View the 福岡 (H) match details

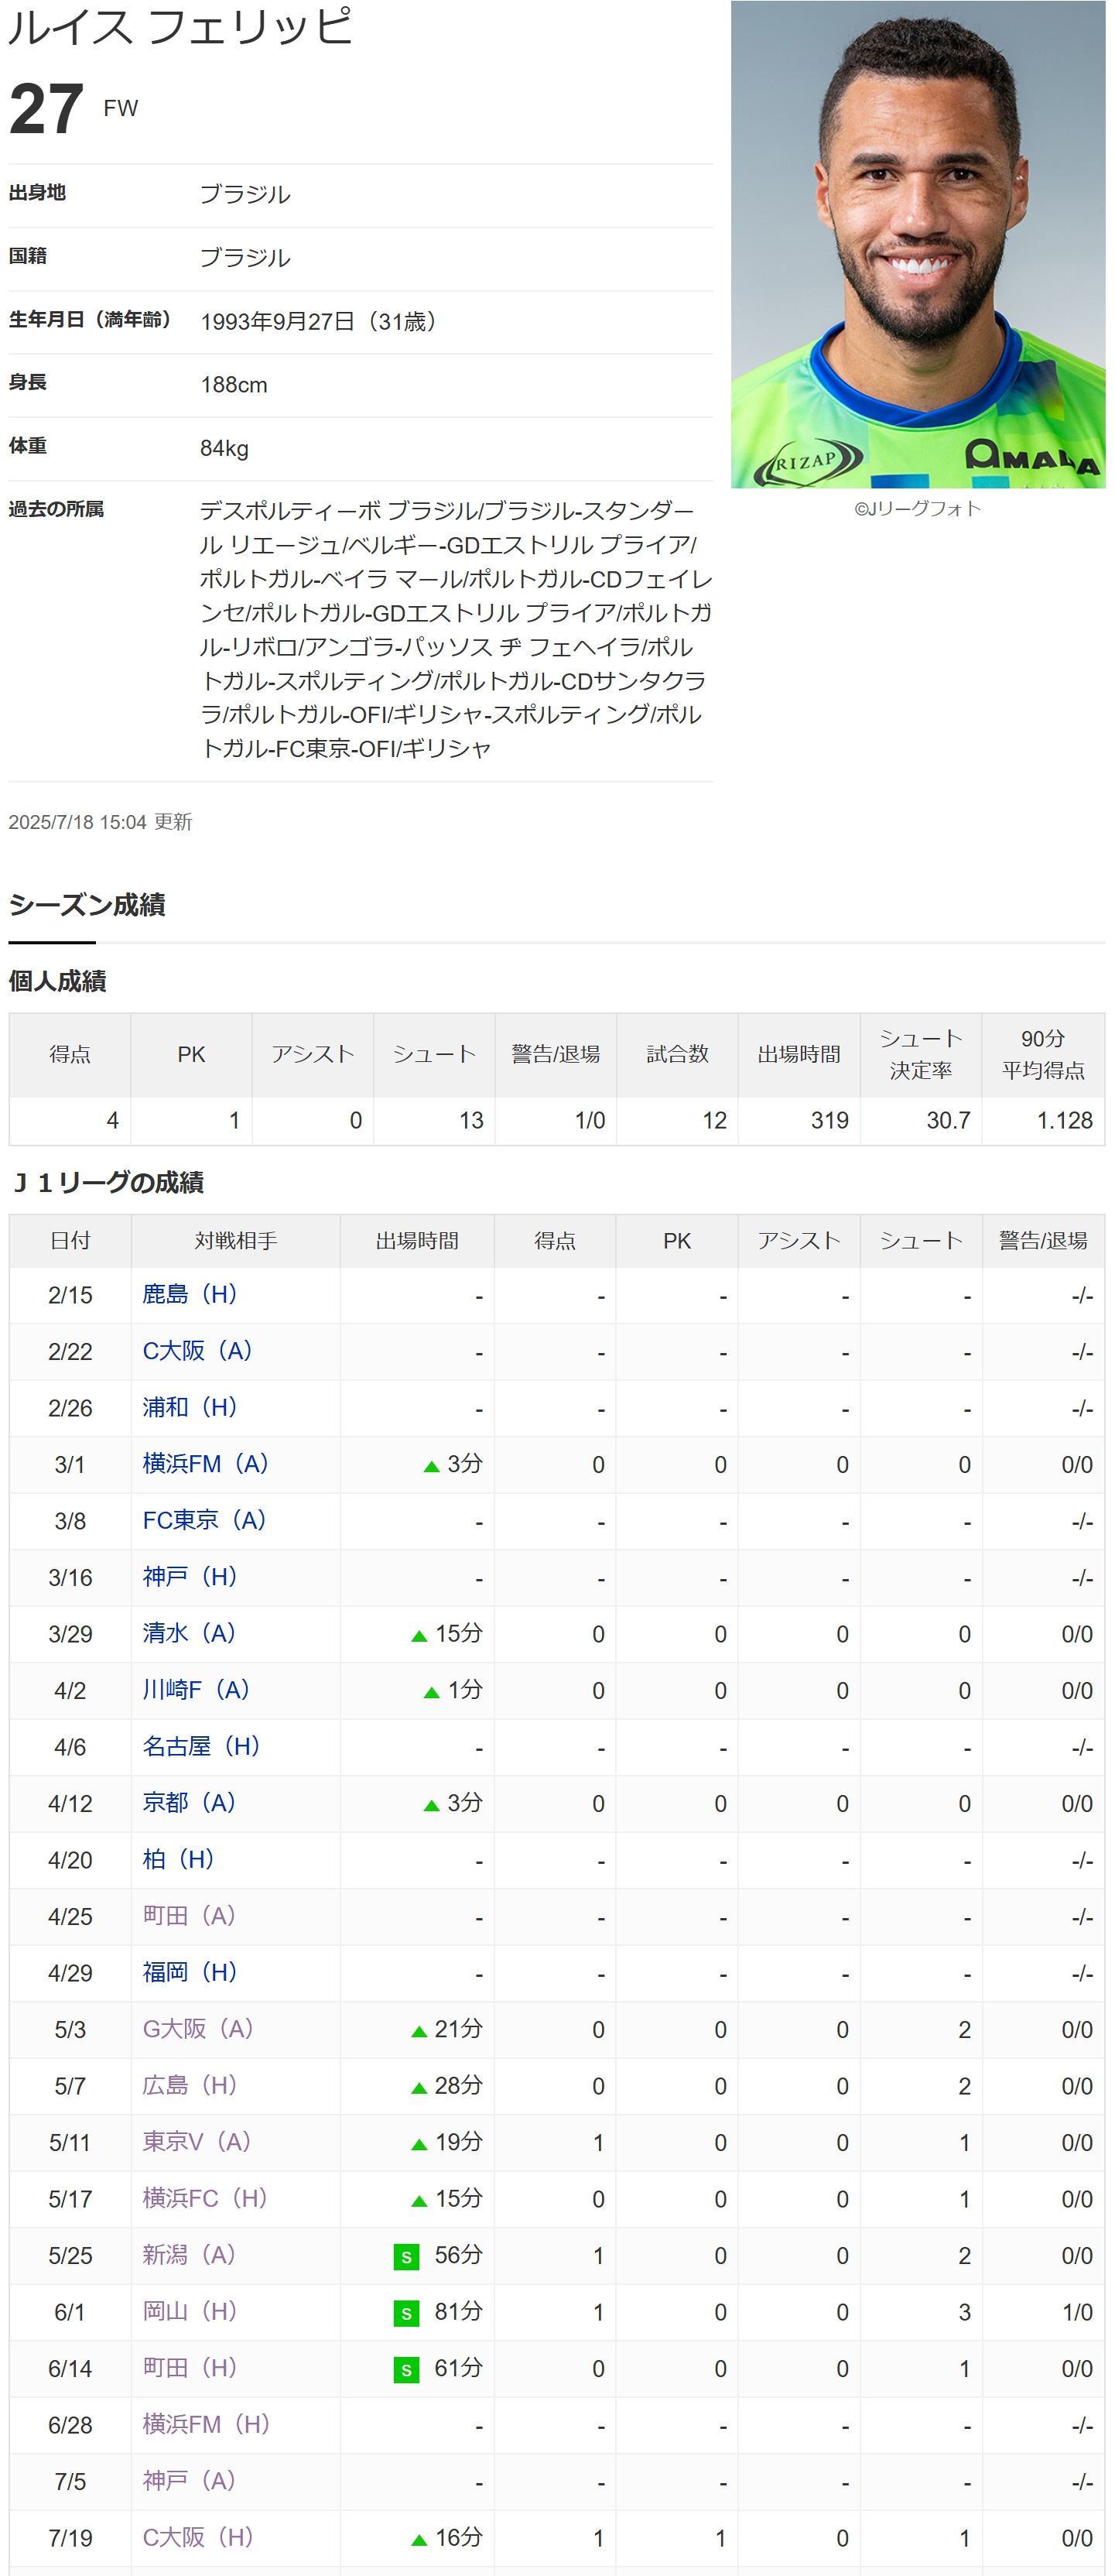(189, 1972)
